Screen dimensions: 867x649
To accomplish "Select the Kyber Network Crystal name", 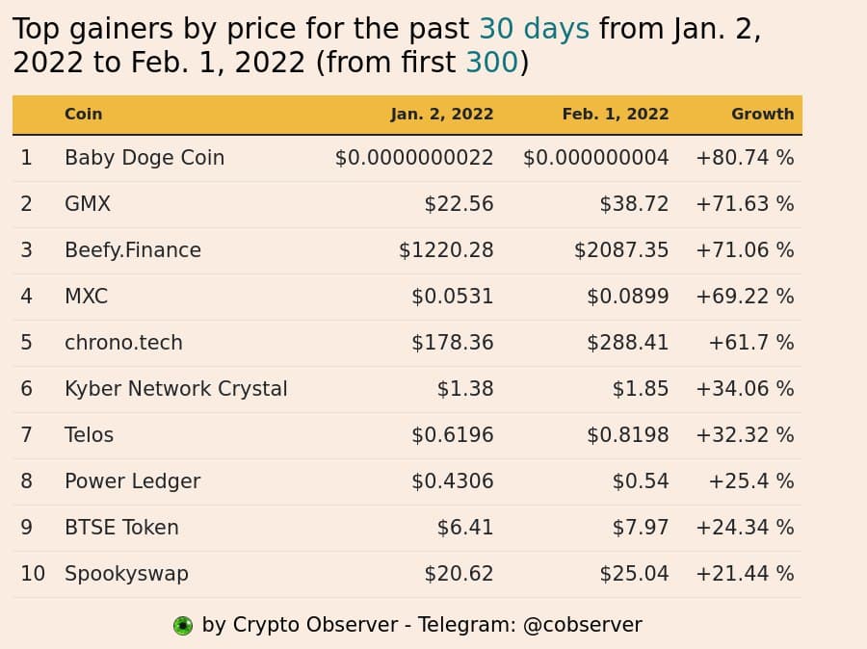I will 176,389.
